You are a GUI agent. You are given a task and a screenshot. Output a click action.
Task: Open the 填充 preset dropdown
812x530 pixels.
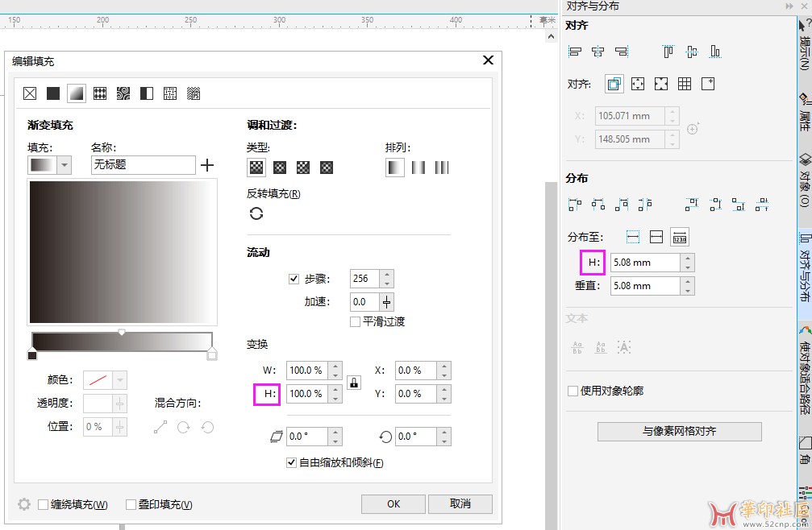65,165
